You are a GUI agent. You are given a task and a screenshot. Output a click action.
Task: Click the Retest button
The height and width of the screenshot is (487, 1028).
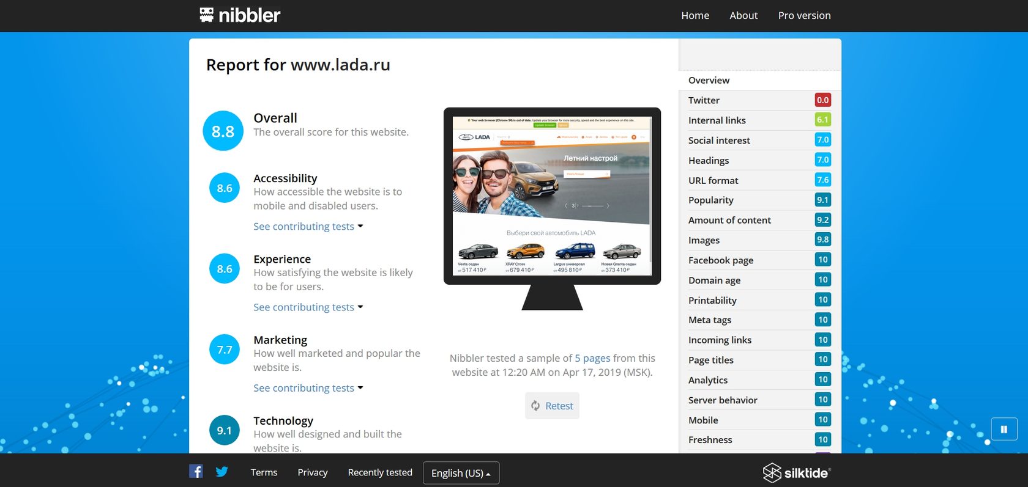pyautogui.click(x=552, y=406)
